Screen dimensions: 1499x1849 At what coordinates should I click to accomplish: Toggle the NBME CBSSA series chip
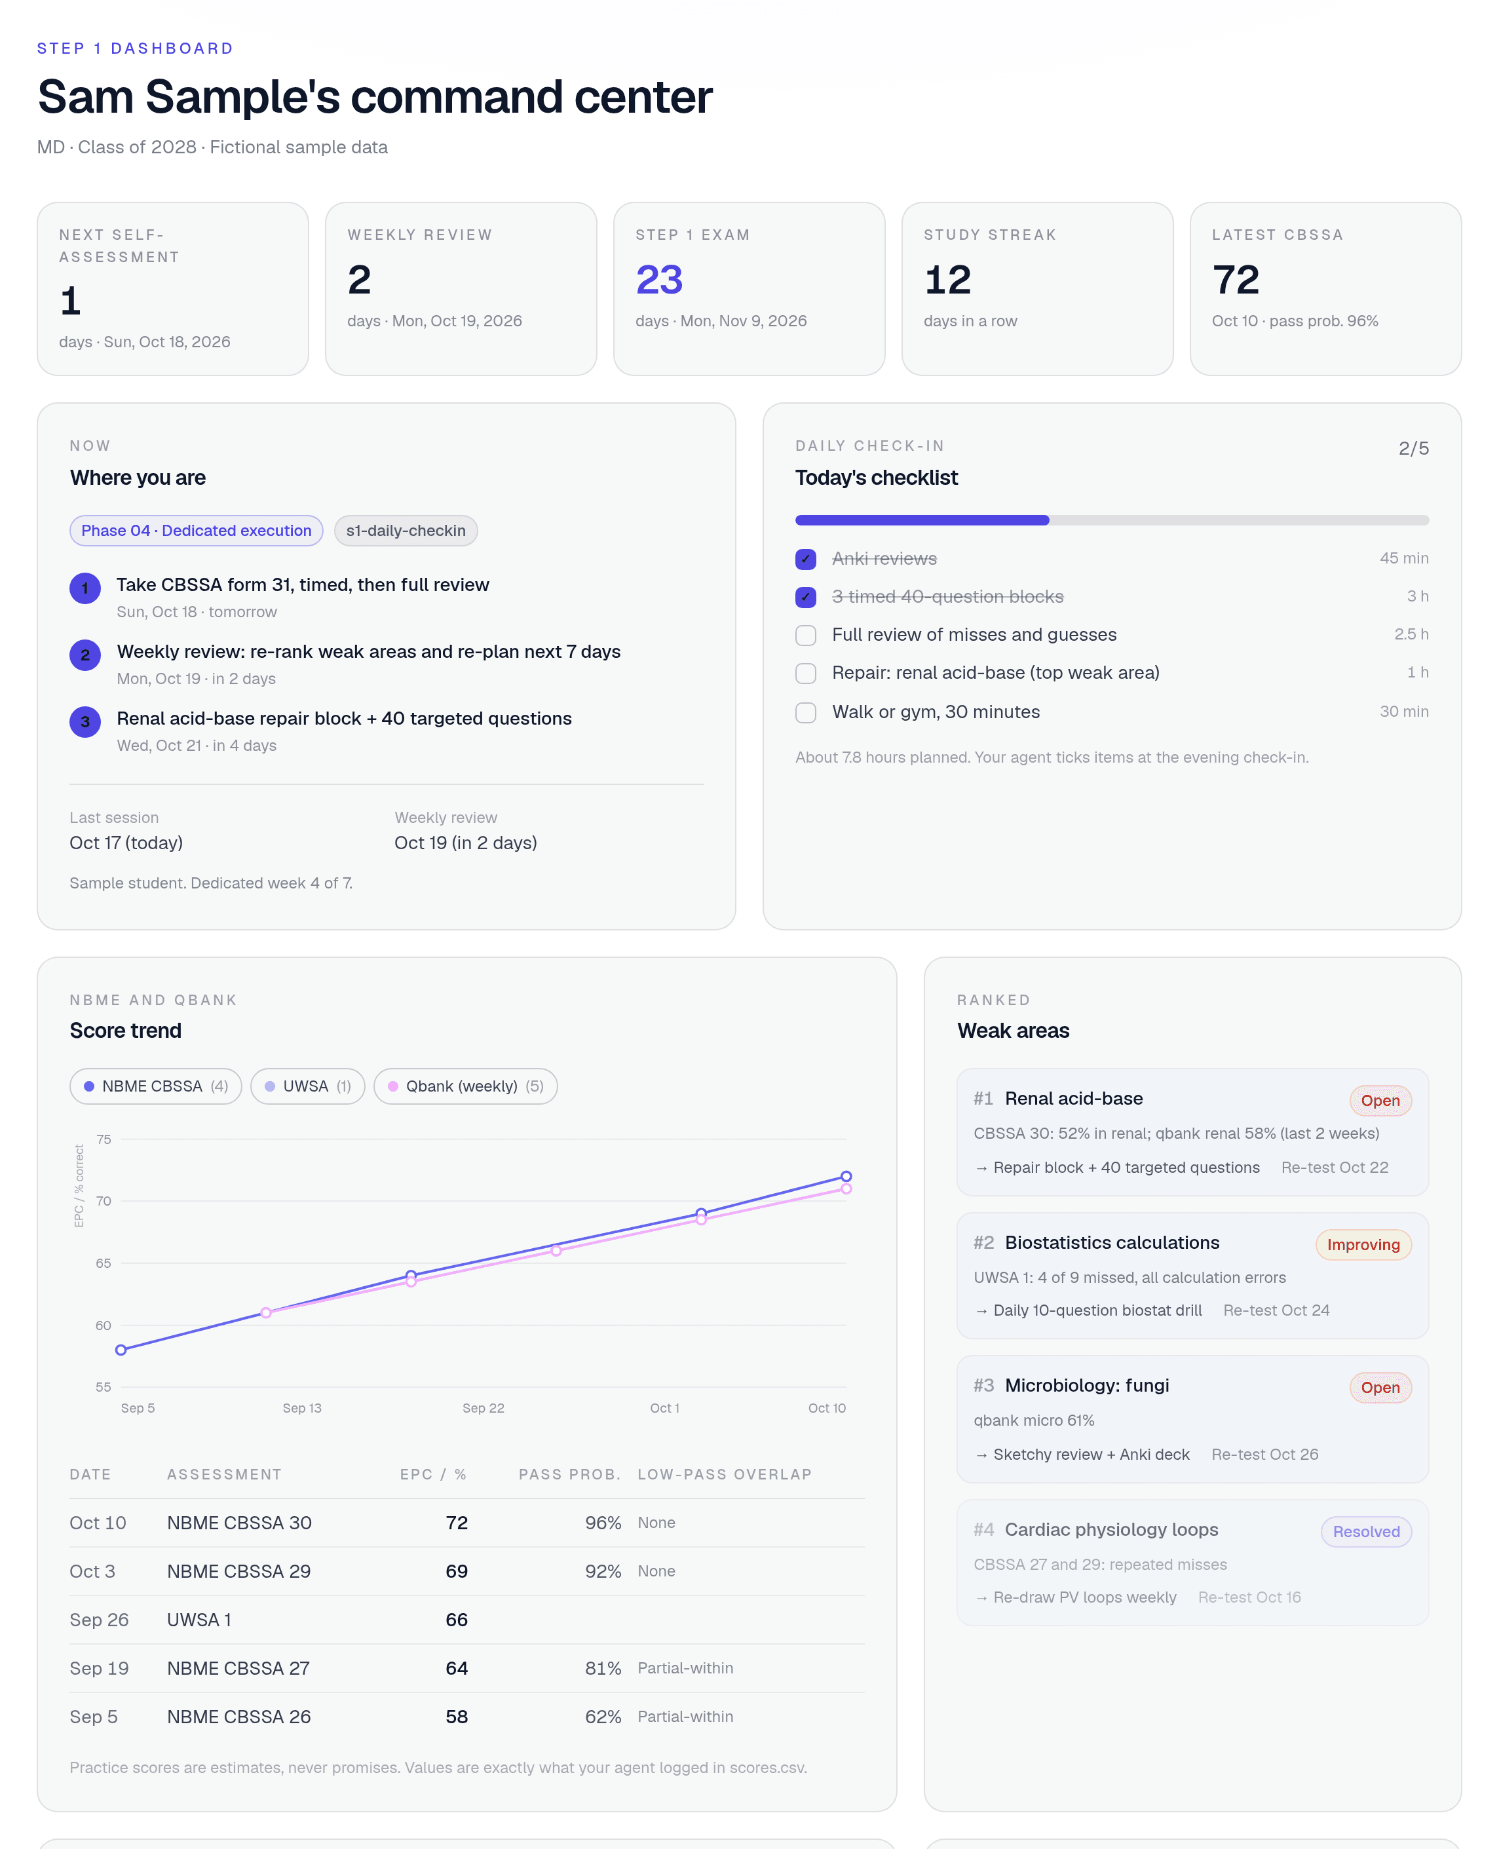tap(155, 1086)
